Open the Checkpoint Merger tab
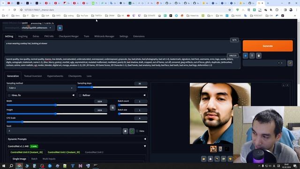The width and height of the screenshot is (300, 169). (69, 36)
